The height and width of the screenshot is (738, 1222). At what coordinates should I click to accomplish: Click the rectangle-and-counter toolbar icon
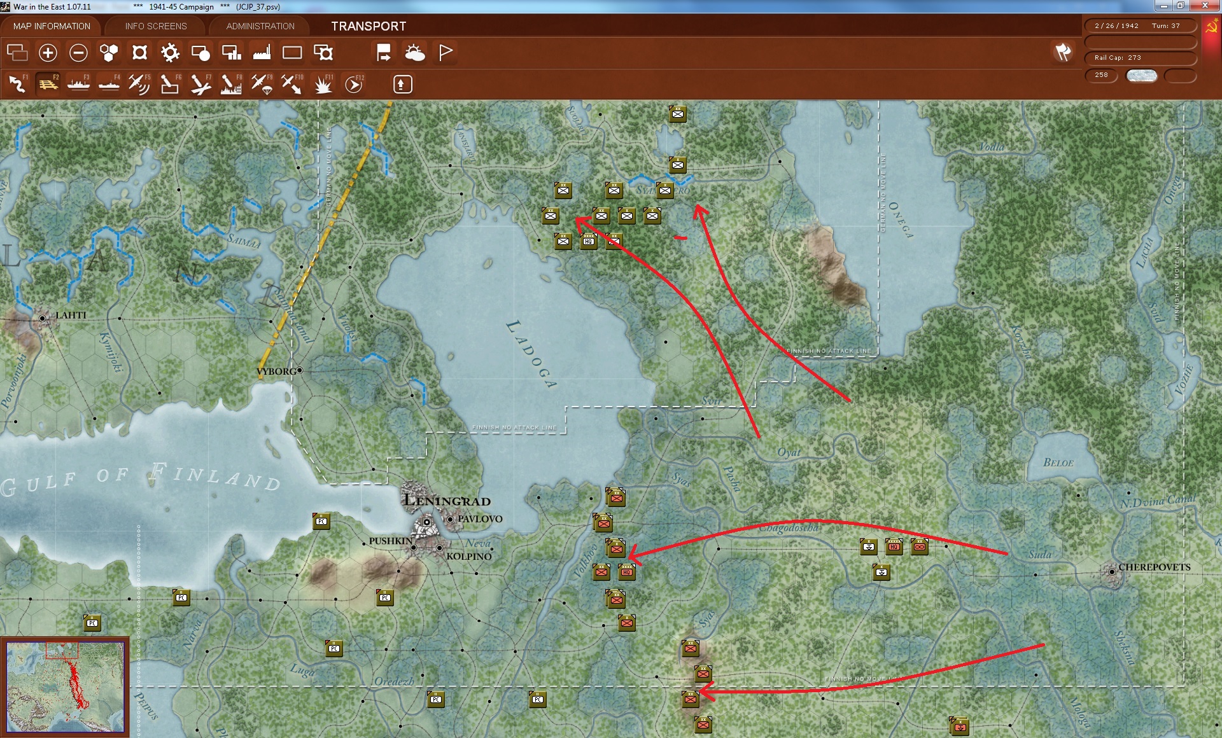click(323, 52)
